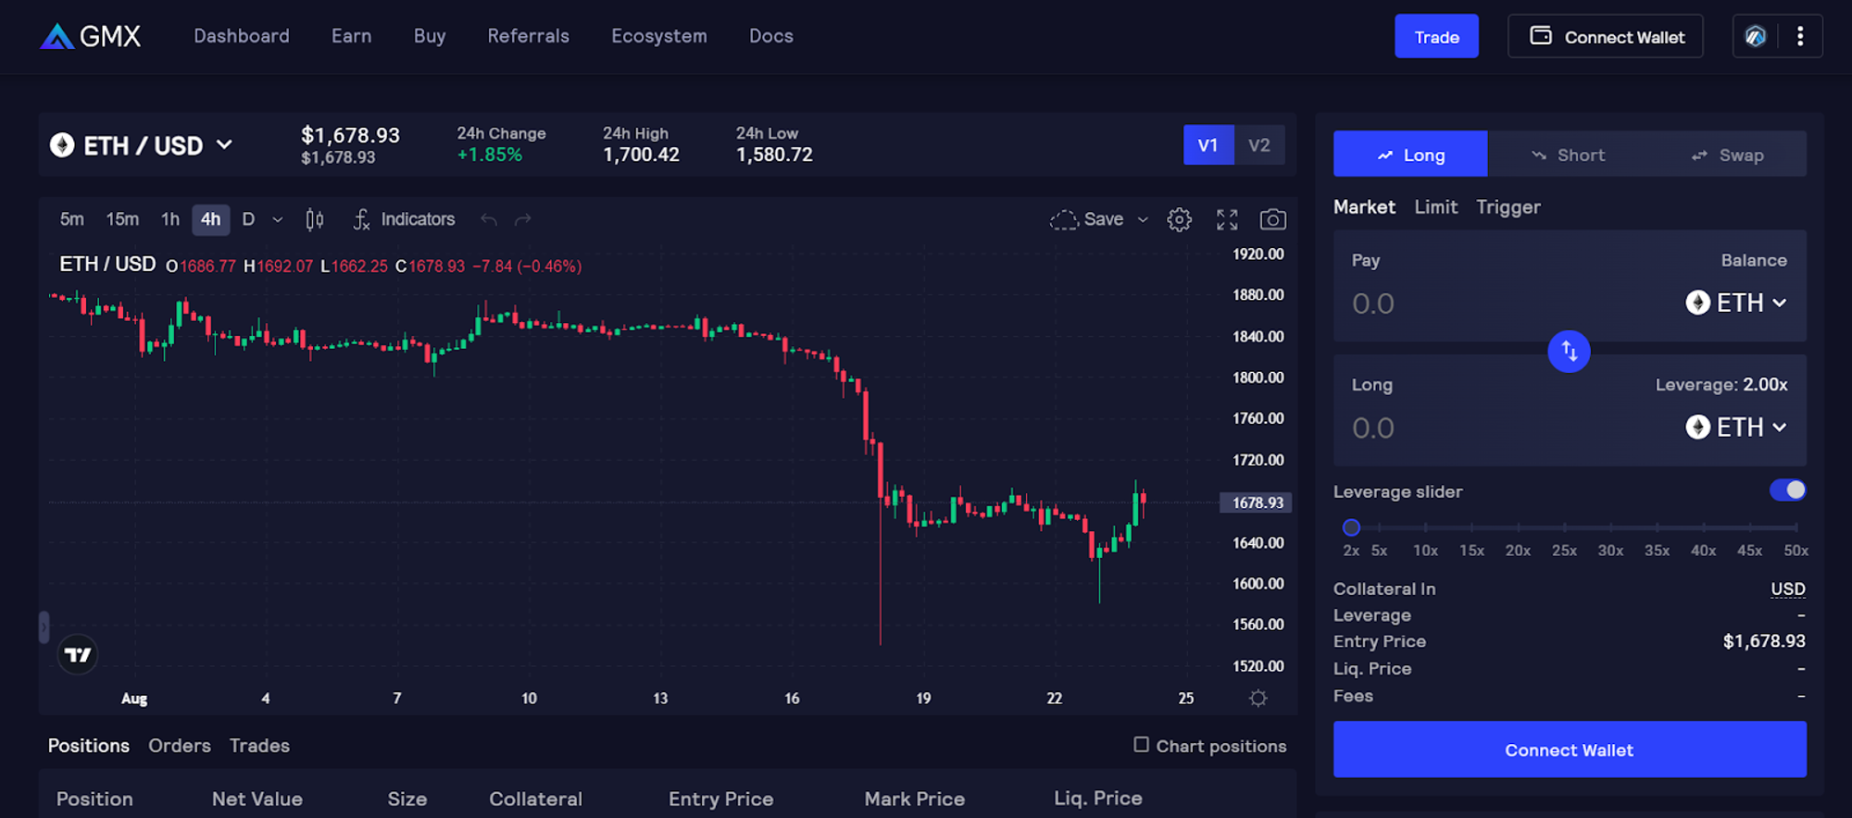Image resolution: width=1852 pixels, height=818 pixels.
Task: Select the Limit order tab
Action: [x=1435, y=207]
